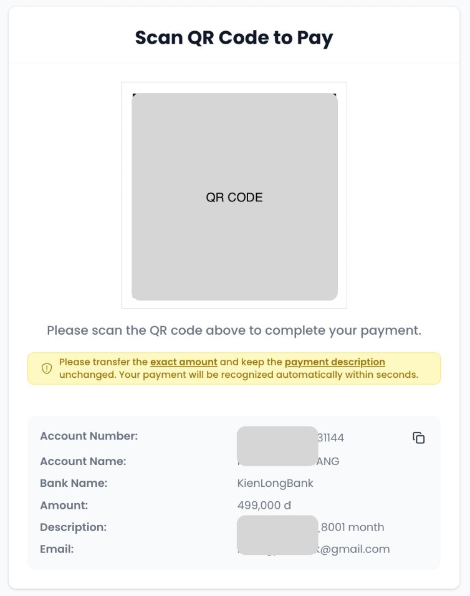
Task: Click the QR CODE image to enlarge it
Action: pyautogui.click(x=234, y=196)
